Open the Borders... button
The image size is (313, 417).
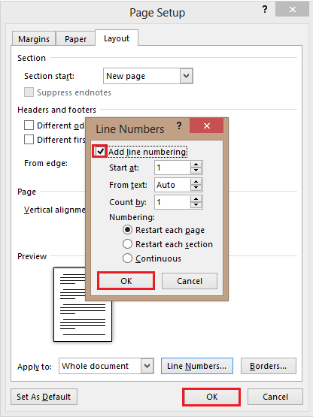(x=269, y=366)
